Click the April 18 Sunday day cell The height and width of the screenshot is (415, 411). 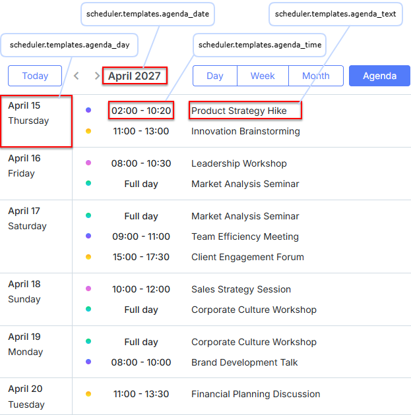(x=36, y=299)
